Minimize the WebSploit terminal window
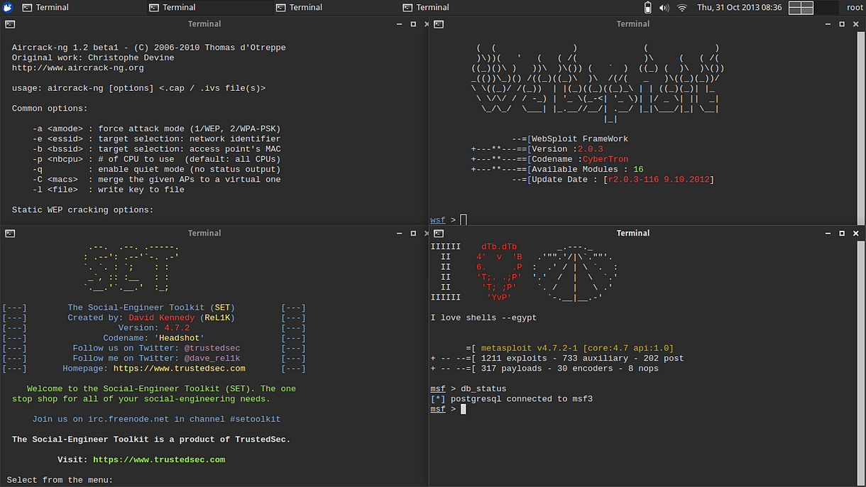The image size is (866, 487). click(x=828, y=24)
